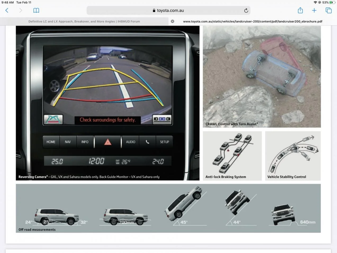Click the display adjustment icon on camera screen
The image size is (337, 253).
[162, 119]
